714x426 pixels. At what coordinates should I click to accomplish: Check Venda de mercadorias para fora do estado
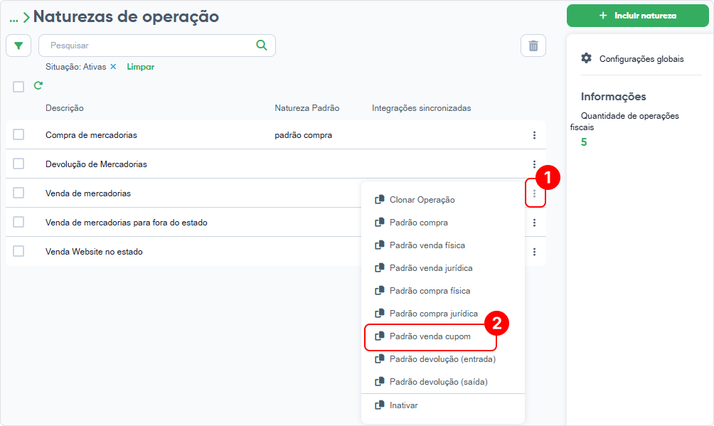pyautogui.click(x=18, y=222)
